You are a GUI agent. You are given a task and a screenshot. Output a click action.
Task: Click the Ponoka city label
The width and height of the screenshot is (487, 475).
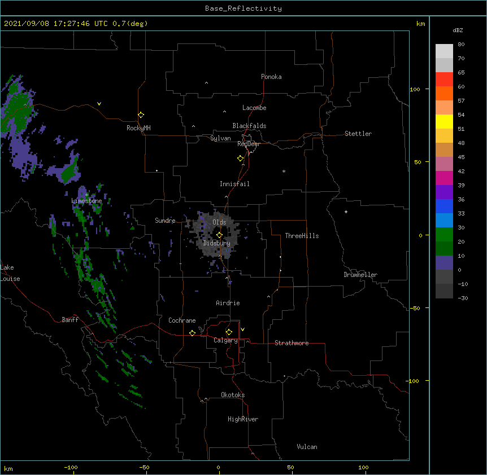[271, 77]
